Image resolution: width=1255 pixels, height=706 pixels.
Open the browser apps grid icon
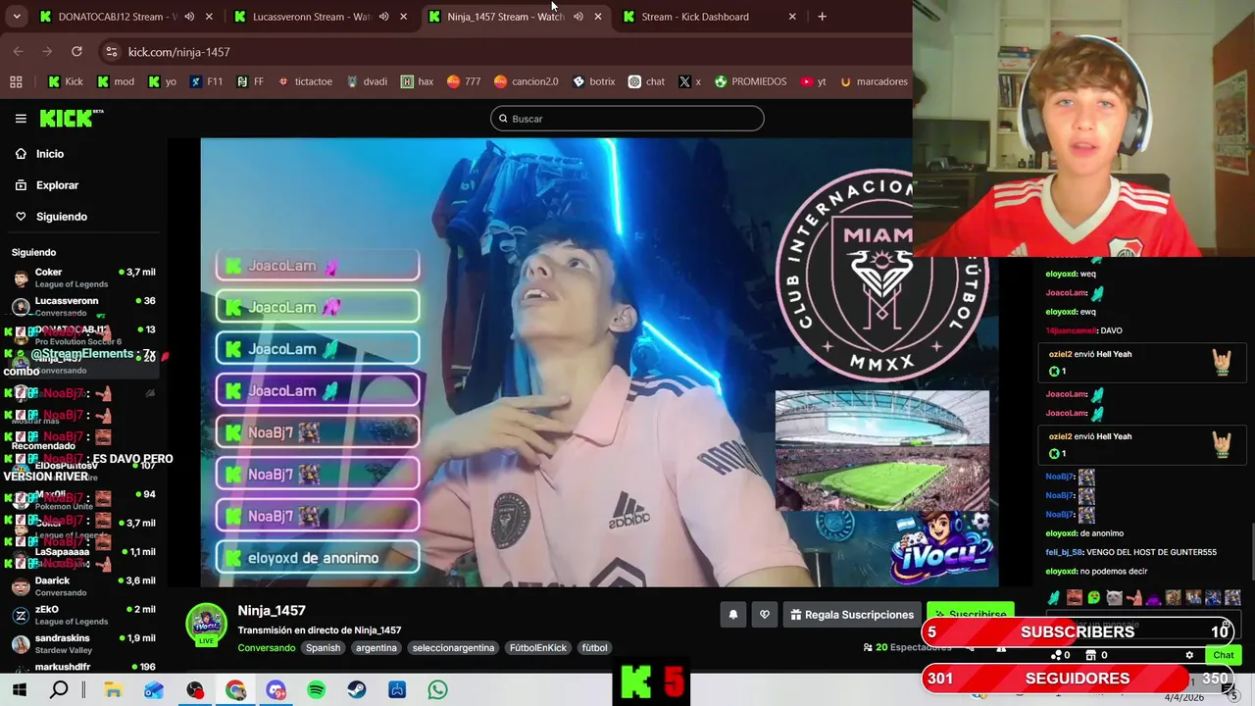[16, 81]
